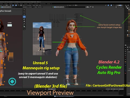Enable rendered viewport shading mode
Screen dimensions: 130x98
[122, 5]
